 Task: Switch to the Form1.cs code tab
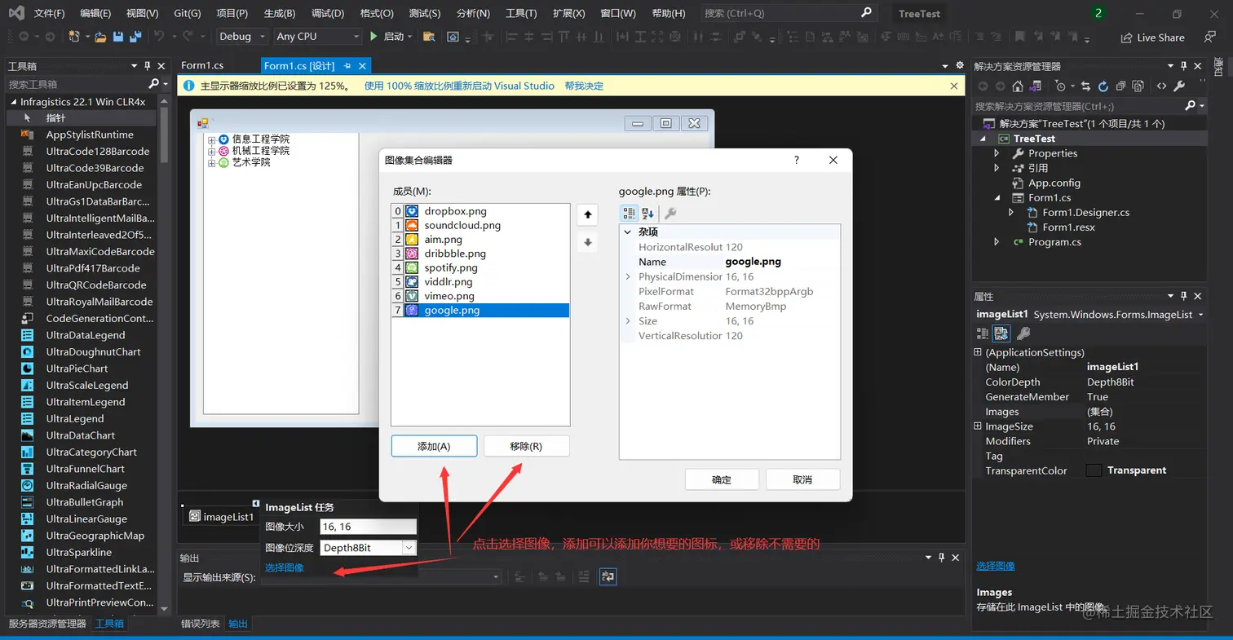coord(202,66)
